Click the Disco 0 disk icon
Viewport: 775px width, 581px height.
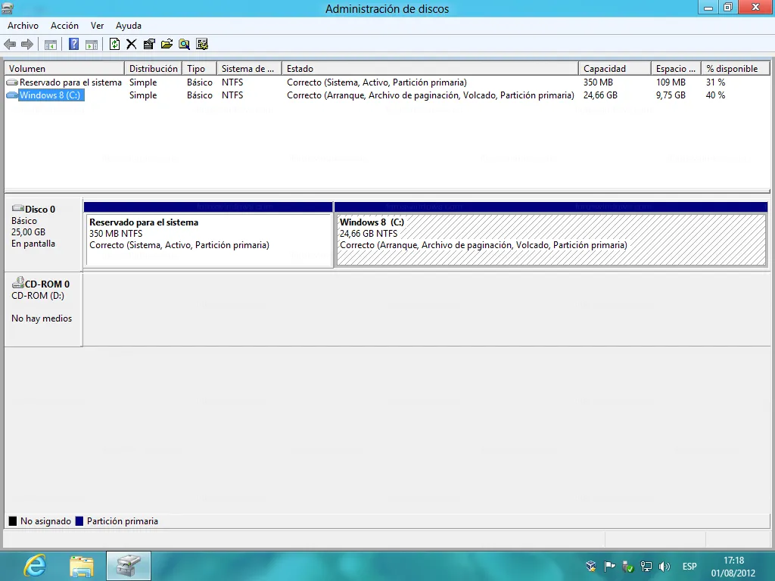(x=18, y=209)
